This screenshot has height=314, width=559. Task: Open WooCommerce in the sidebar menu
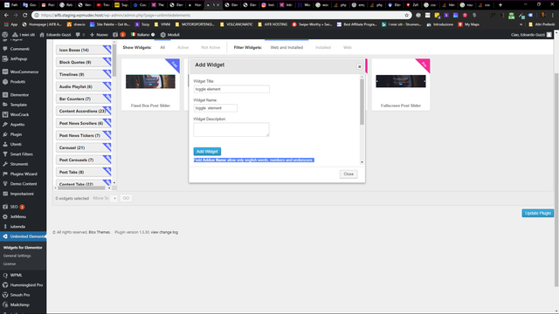(24, 72)
